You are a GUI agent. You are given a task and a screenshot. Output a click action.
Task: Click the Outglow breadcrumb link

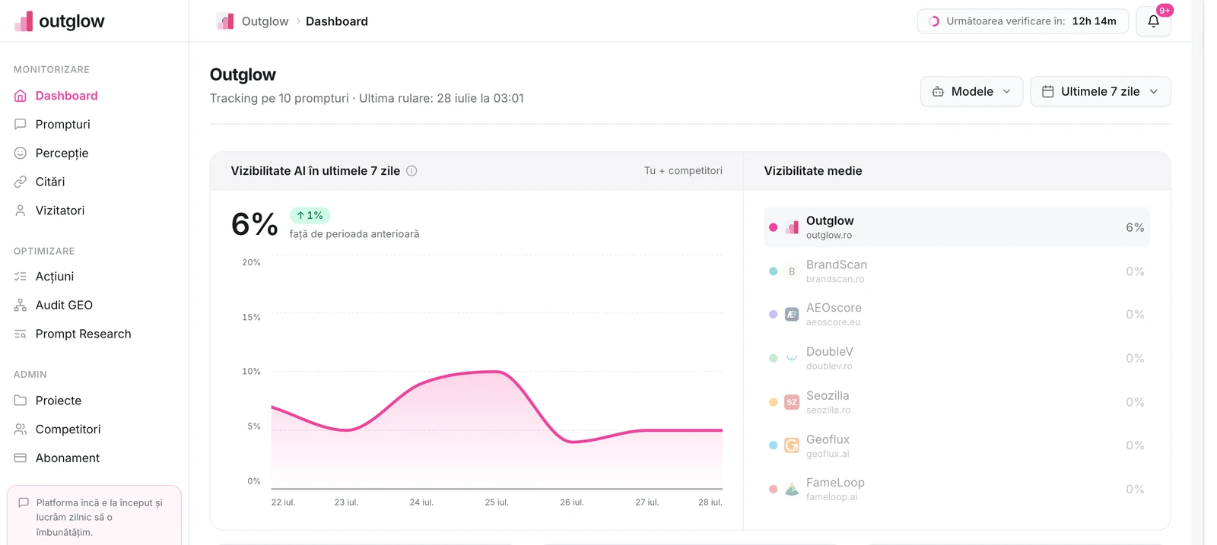tap(265, 21)
